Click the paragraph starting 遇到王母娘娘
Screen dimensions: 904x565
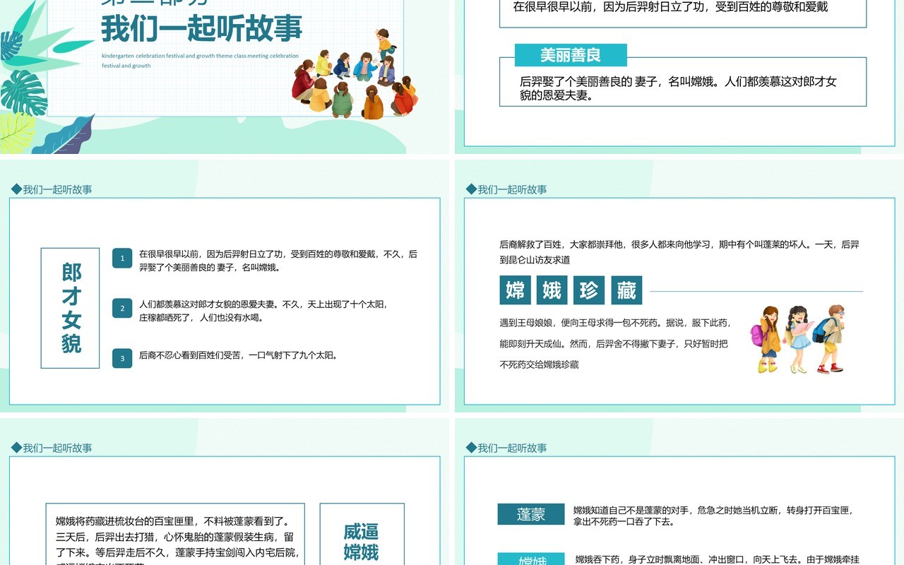615,344
